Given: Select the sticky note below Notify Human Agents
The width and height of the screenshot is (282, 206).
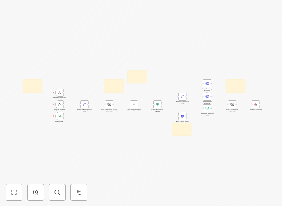Looking at the screenshot, I should (x=182, y=129).
